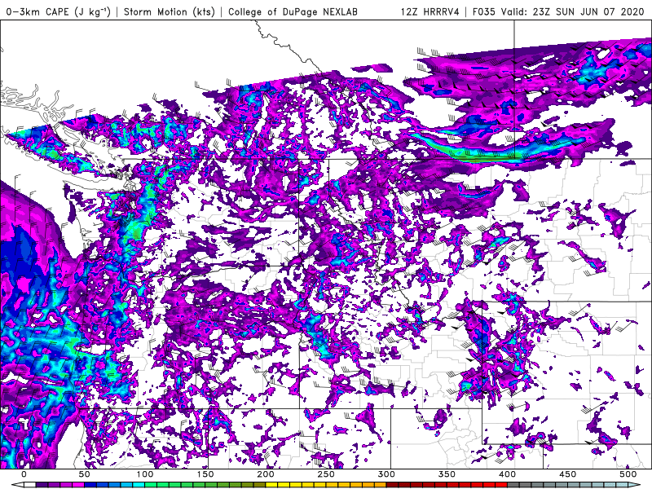Image resolution: width=652 pixels, height=489 pixels.
Task: Click the '450' tick label on color scale
Action: 567,474
